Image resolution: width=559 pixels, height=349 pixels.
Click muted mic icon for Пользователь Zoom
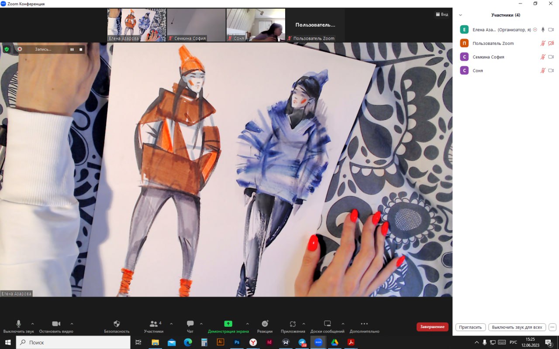[543, 43]
